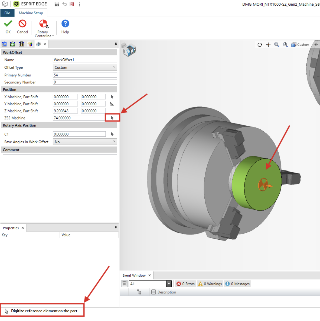Viewport: 320px width, 321px height.
Task: Toggle the eye visibility icon in viewport
Action: click(316, 45)
